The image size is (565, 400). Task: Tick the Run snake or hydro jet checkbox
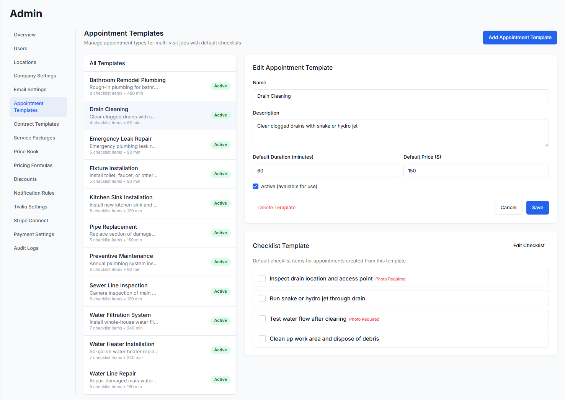[262, 298]
